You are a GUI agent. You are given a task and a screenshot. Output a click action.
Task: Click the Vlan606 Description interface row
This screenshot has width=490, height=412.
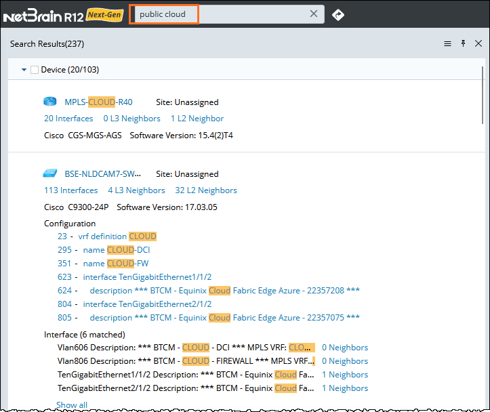click(186, 348)
